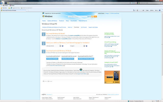Open the Page menu in command bar
Screen dimensions: 163x102
tap(147, 10)
